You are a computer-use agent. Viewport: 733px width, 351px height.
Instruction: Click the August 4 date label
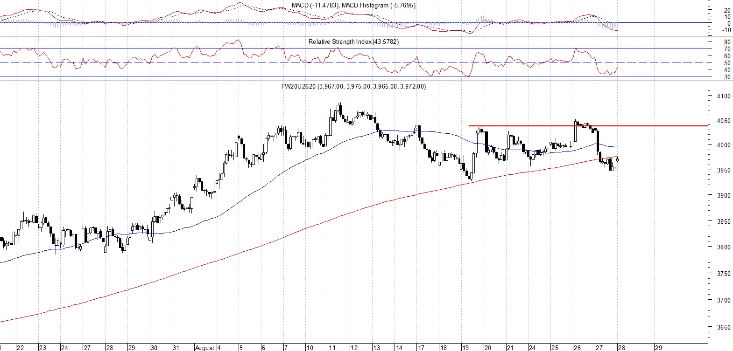pos(208,348)
